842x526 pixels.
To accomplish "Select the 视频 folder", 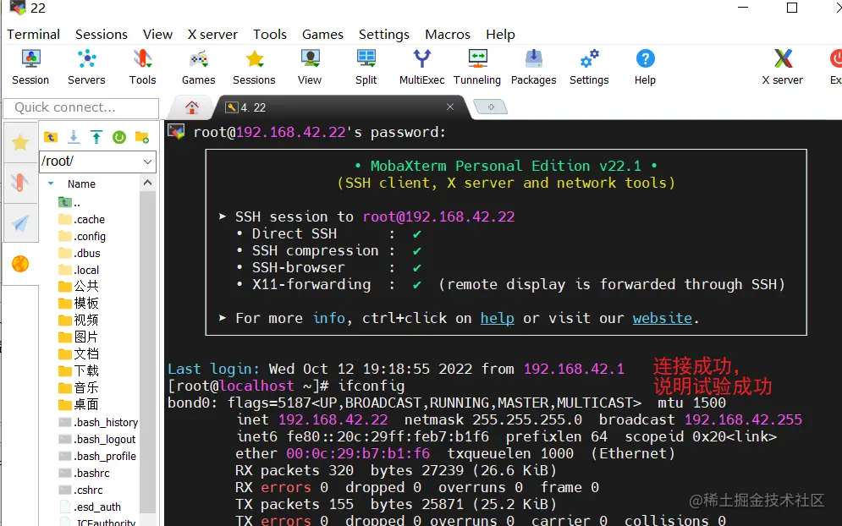I will (x=79, y=321).
